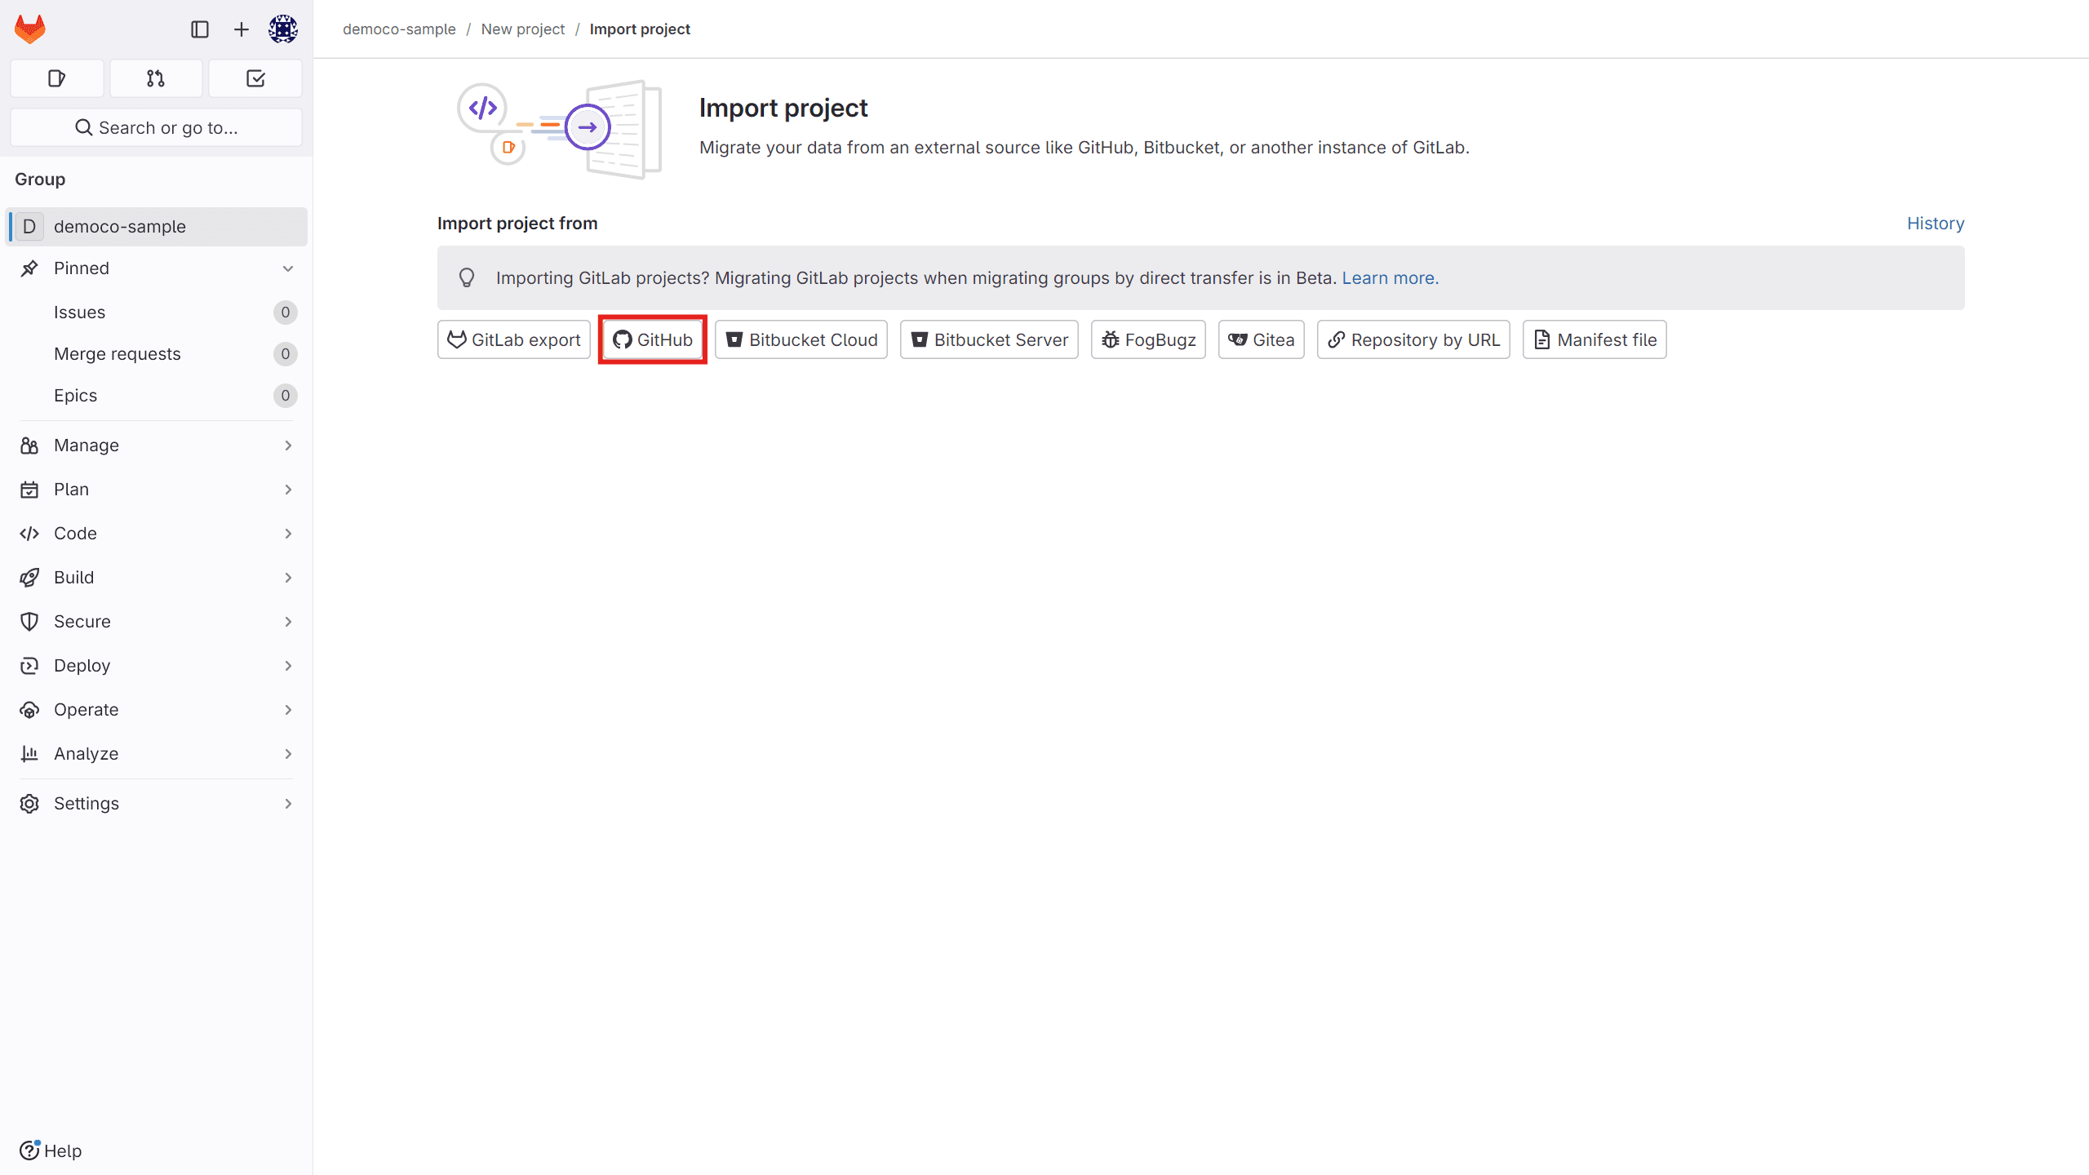Screen dimensions: 2089x1175
Task: Expand the Analyze section
Action: 156,754
